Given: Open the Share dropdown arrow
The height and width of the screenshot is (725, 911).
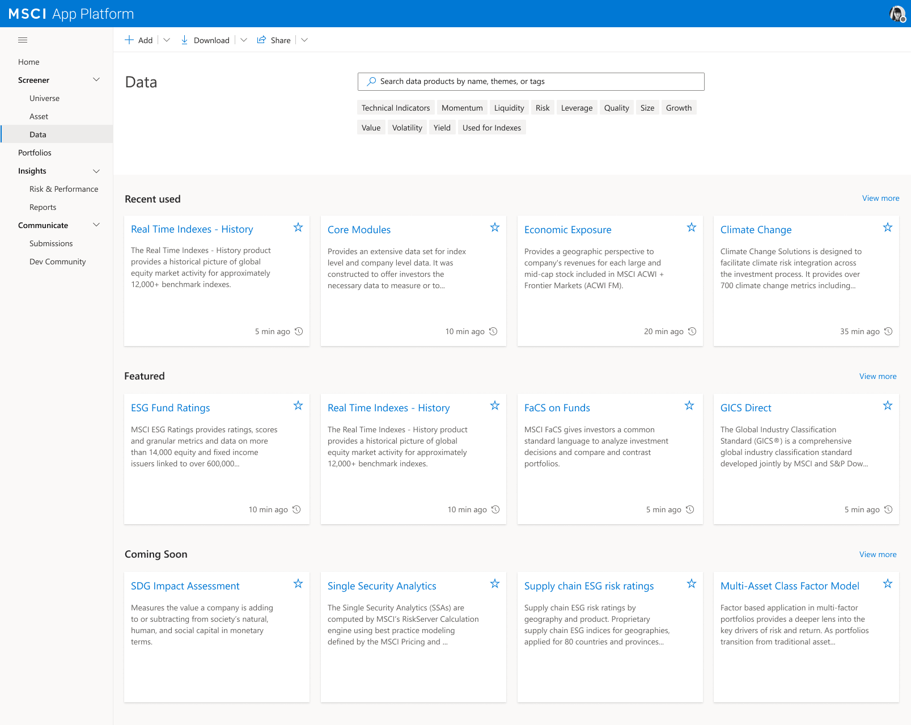Looking at the screenshot, I should [x=304, y=40].
